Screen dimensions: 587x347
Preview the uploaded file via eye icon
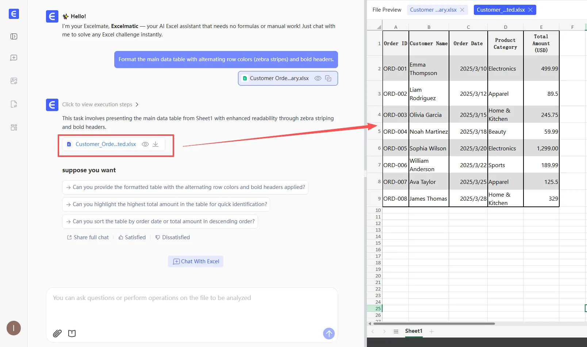point(318,78)
